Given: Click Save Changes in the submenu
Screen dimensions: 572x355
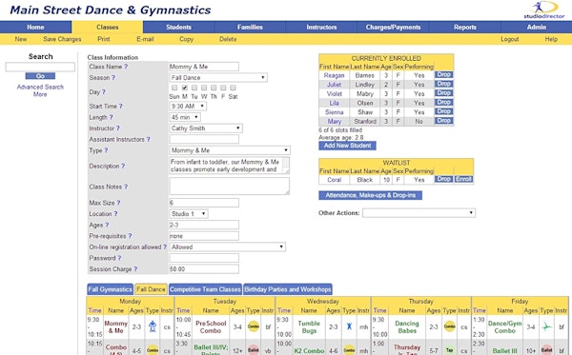Looking at the screenshot, I should 62,39.
